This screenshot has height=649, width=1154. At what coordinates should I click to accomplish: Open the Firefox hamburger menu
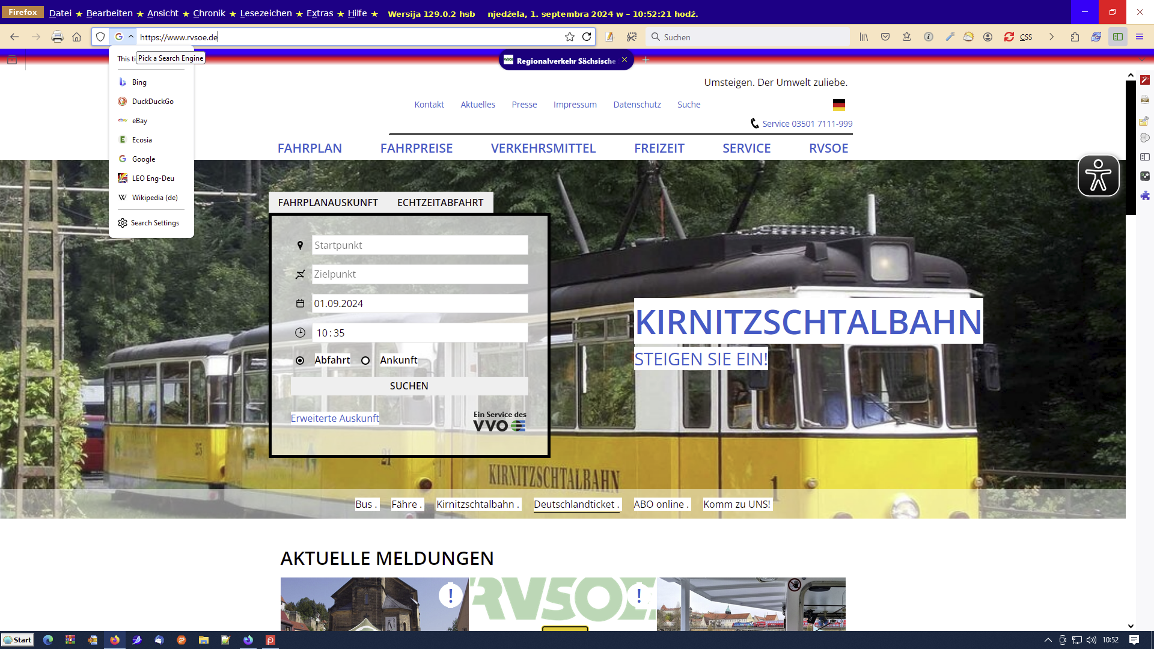pos(1139,37)
